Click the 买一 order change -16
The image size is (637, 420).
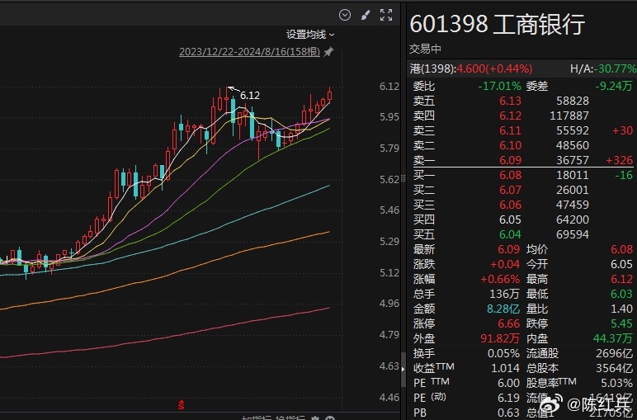click(624, 175)
